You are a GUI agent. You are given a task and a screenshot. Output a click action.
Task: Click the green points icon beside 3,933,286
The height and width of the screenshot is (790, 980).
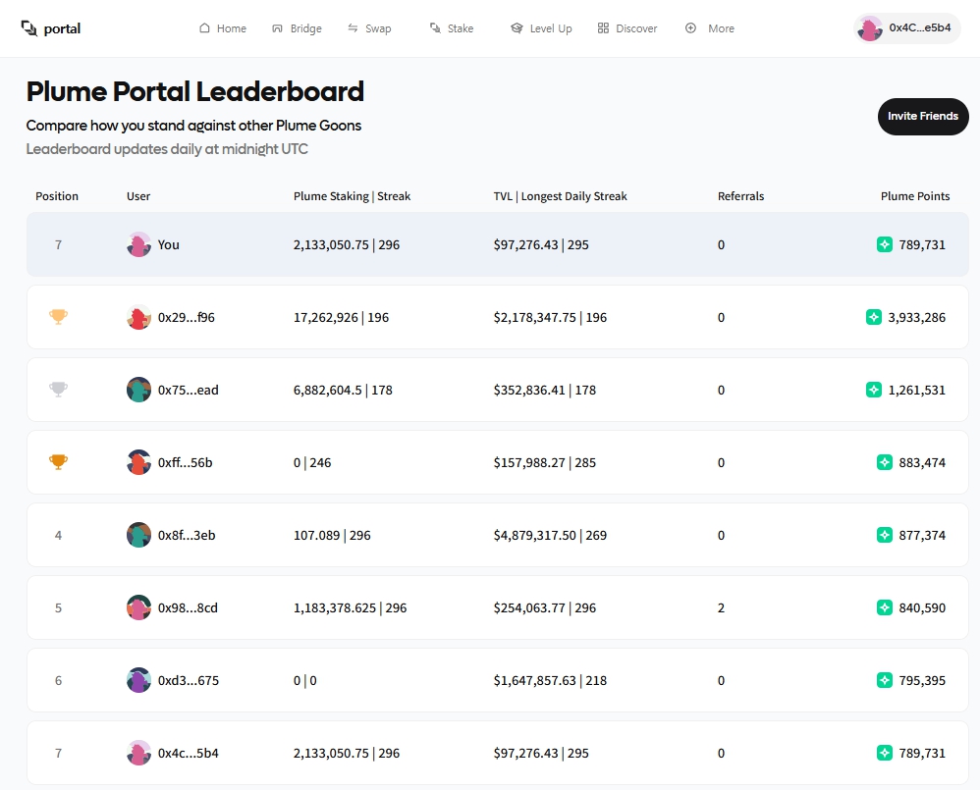click(x=874, y=317)
